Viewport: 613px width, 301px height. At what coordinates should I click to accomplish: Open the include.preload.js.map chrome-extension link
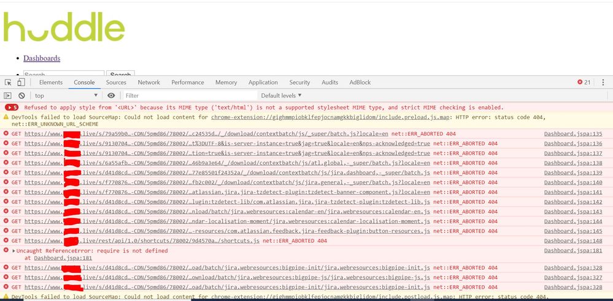coord(330,117)
